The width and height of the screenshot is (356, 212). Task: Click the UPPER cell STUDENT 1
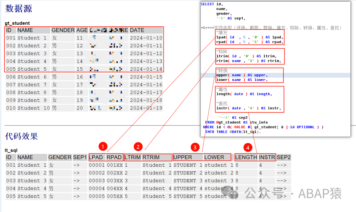(188, 165)
